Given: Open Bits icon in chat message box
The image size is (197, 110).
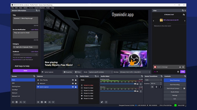Looking at the screenshot, I should coord(180,67).
